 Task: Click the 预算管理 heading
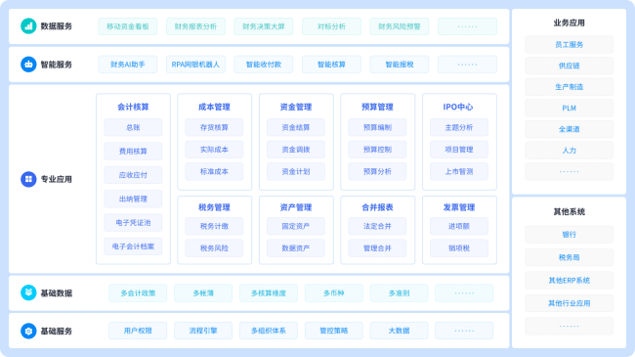377,108
